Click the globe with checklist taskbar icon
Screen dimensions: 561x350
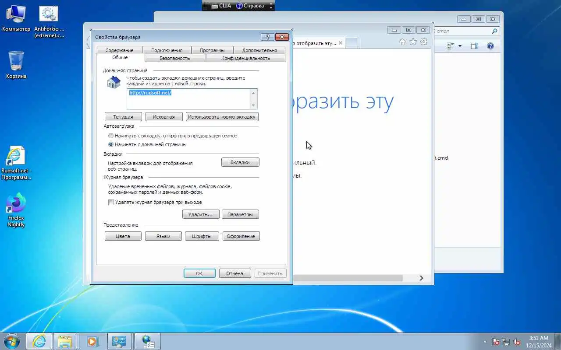[x=148, y=341]
